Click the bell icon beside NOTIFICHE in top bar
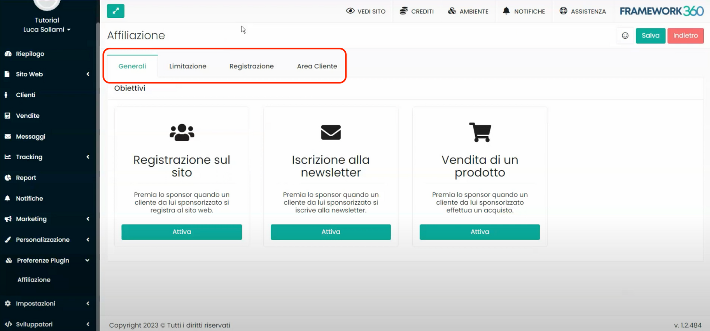This screenshot has height=331, width=710. pyautogui.click(x=506, y=11)
